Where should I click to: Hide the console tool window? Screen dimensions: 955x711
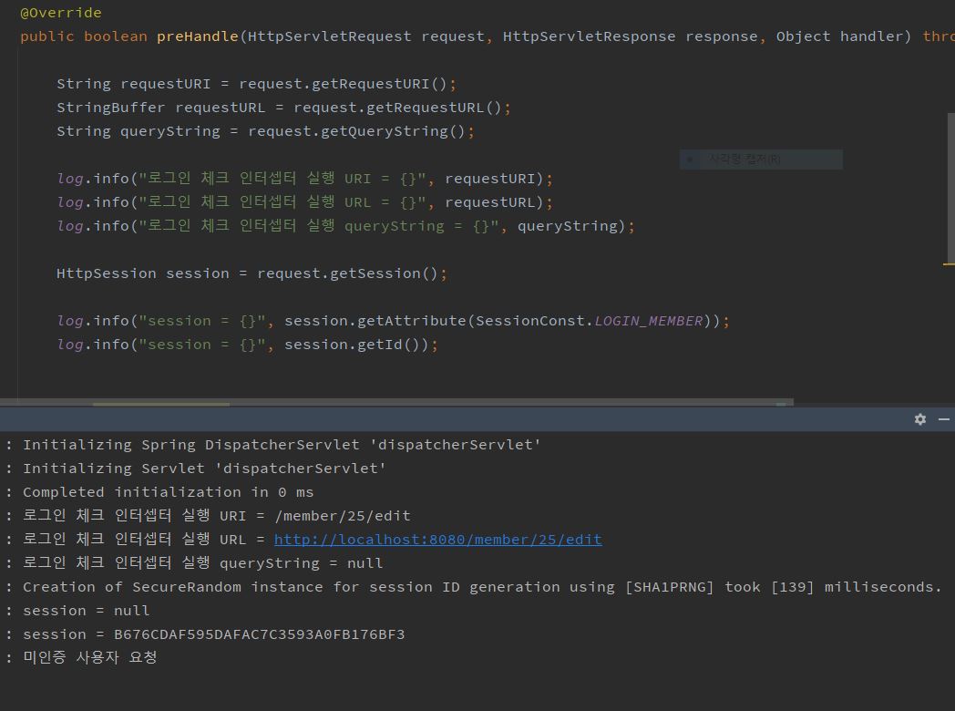coord(944,419)
